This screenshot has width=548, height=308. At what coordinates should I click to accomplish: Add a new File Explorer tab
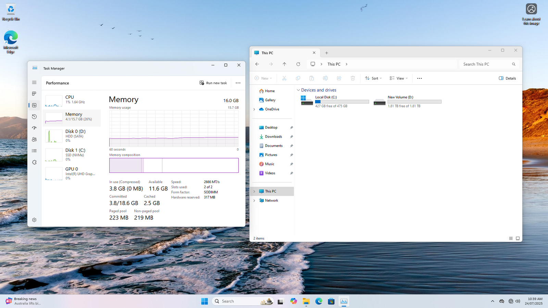(x=327, y=53)
